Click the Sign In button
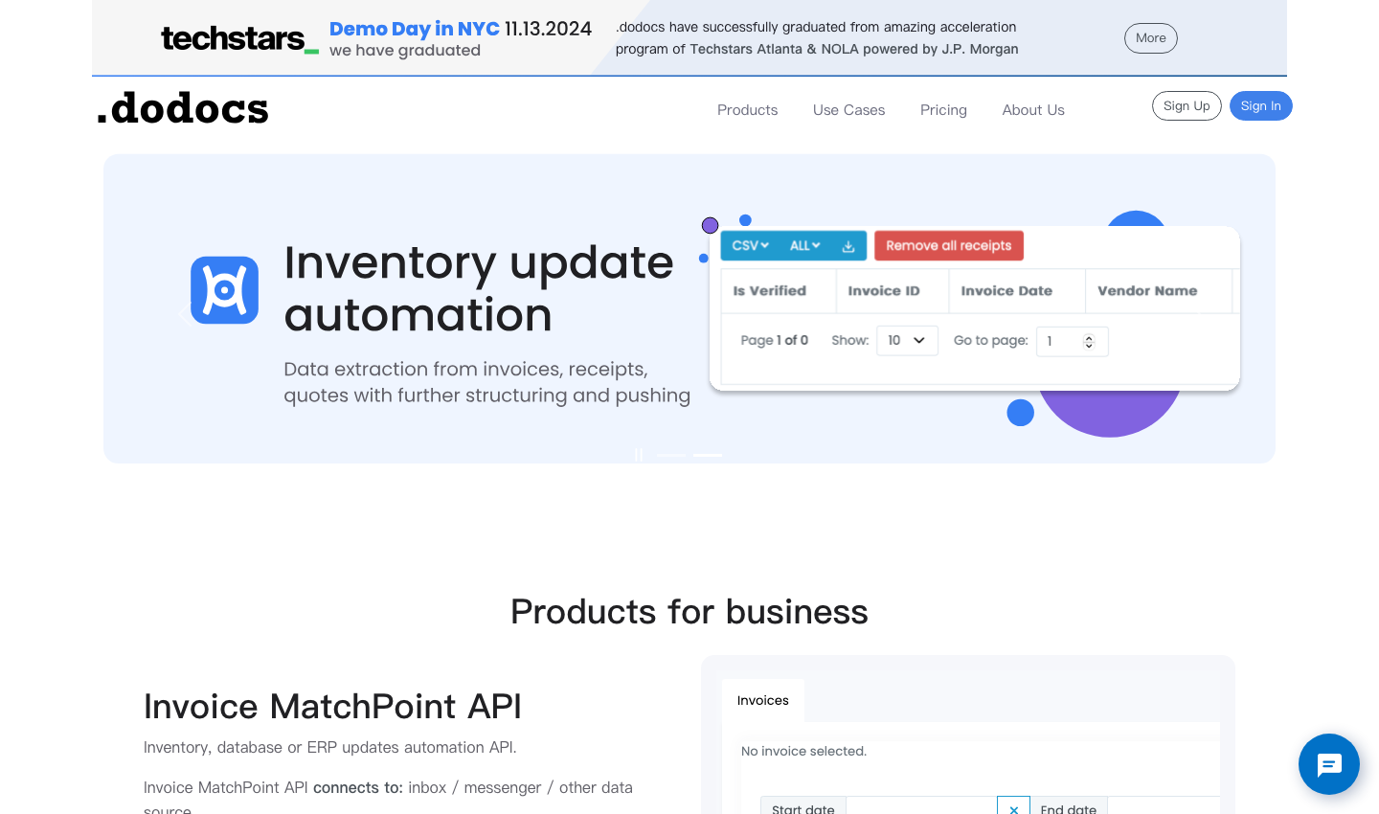Image resolution: width=1379 pixels, height=814 pixels. (x=1261, y=106)
